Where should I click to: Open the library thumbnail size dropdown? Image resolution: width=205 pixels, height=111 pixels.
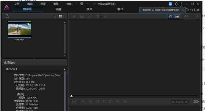click(x=61, y=16)
